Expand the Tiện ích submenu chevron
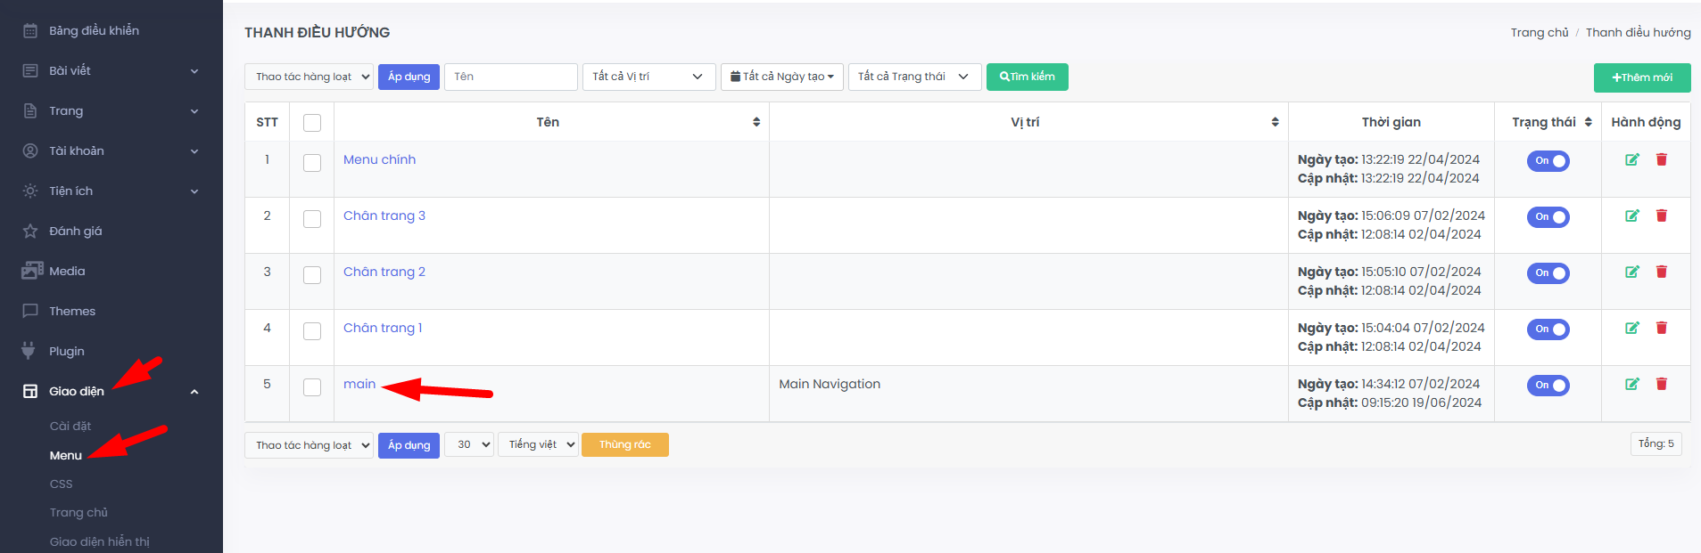 click(194, 191)
